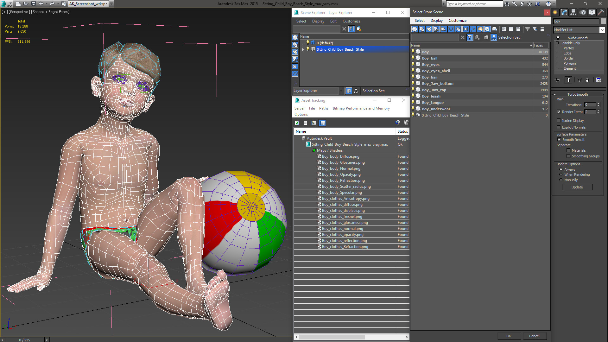
Task: Switch to the Create command panel
Action: (555, 12)
